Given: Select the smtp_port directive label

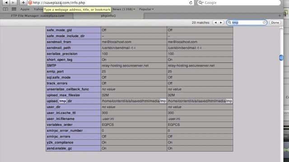Looking at the screenshot, I should point(55,72).
